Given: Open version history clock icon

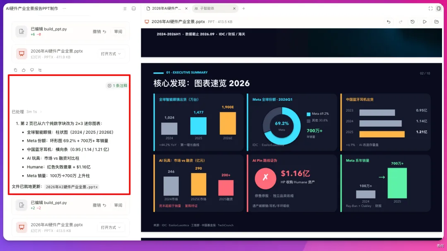Looking at the screenshot, I should 413,22.
